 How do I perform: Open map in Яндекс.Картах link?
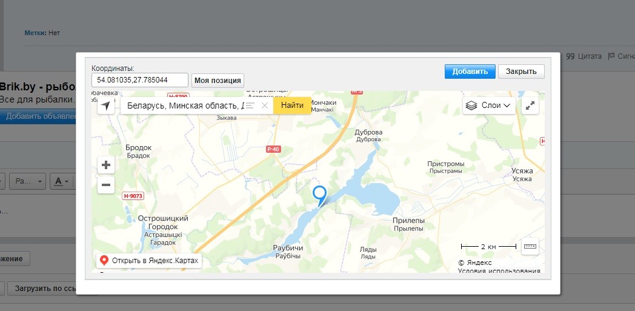click(149, 261)
